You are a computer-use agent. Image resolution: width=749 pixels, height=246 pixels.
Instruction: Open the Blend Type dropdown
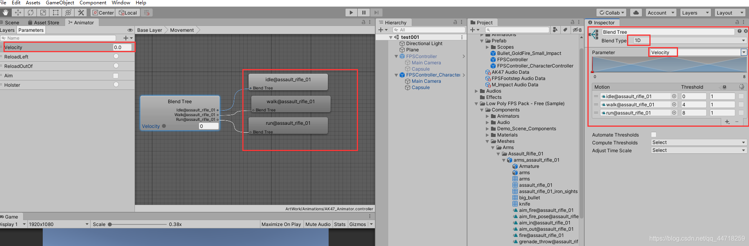(689, 40)
